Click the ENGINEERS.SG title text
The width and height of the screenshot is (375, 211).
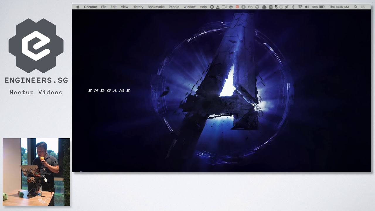[x=36, y=80]
